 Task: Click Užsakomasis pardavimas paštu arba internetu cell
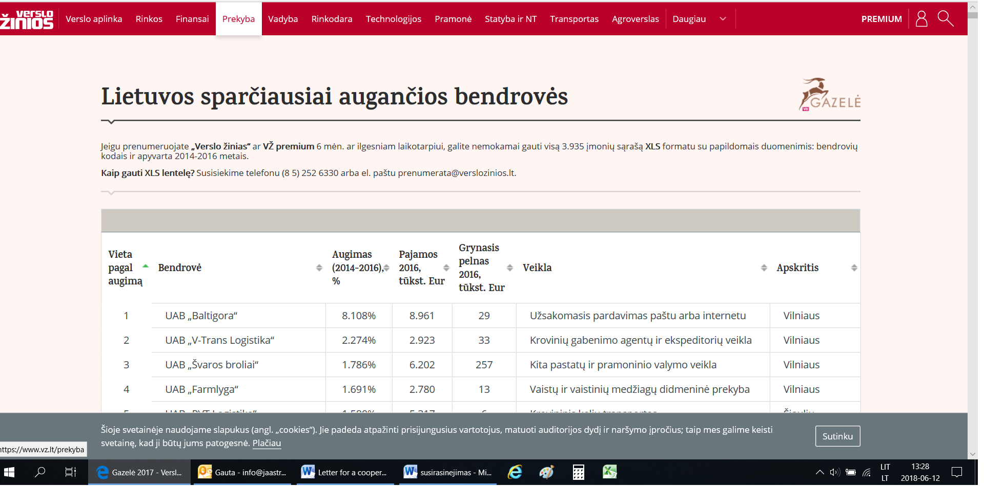[x=643, y=316]
